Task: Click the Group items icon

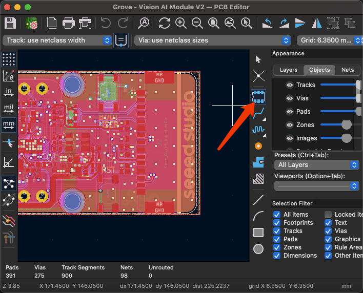Action: (x=333, y=23)
